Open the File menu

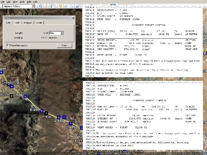pyautogui.click(x=3, y=2)
